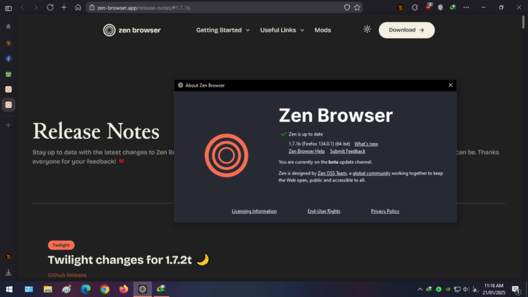This screenshot has height=297, width=528.
Task: Close the About Zen Browser dialog
Action: point(450,85)
